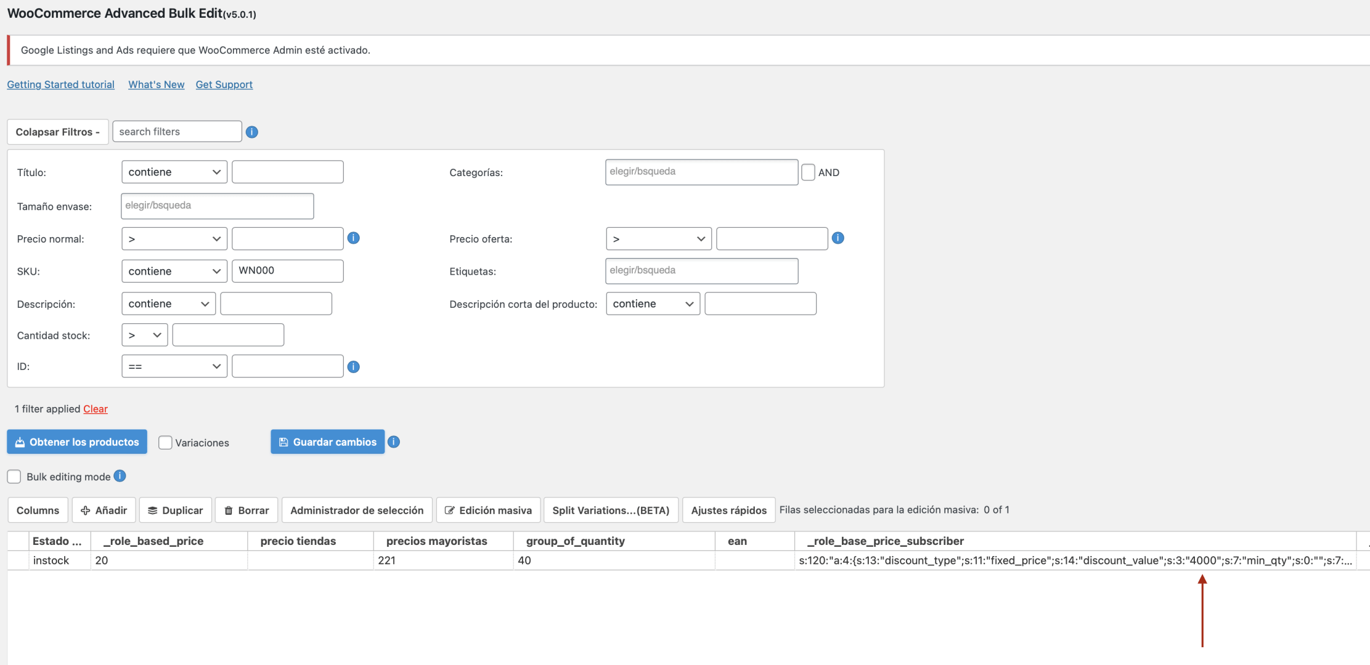Open the Precio oferta operator dropdown
The width and height of the screenshot is (1370, 665).
point(659,239)
